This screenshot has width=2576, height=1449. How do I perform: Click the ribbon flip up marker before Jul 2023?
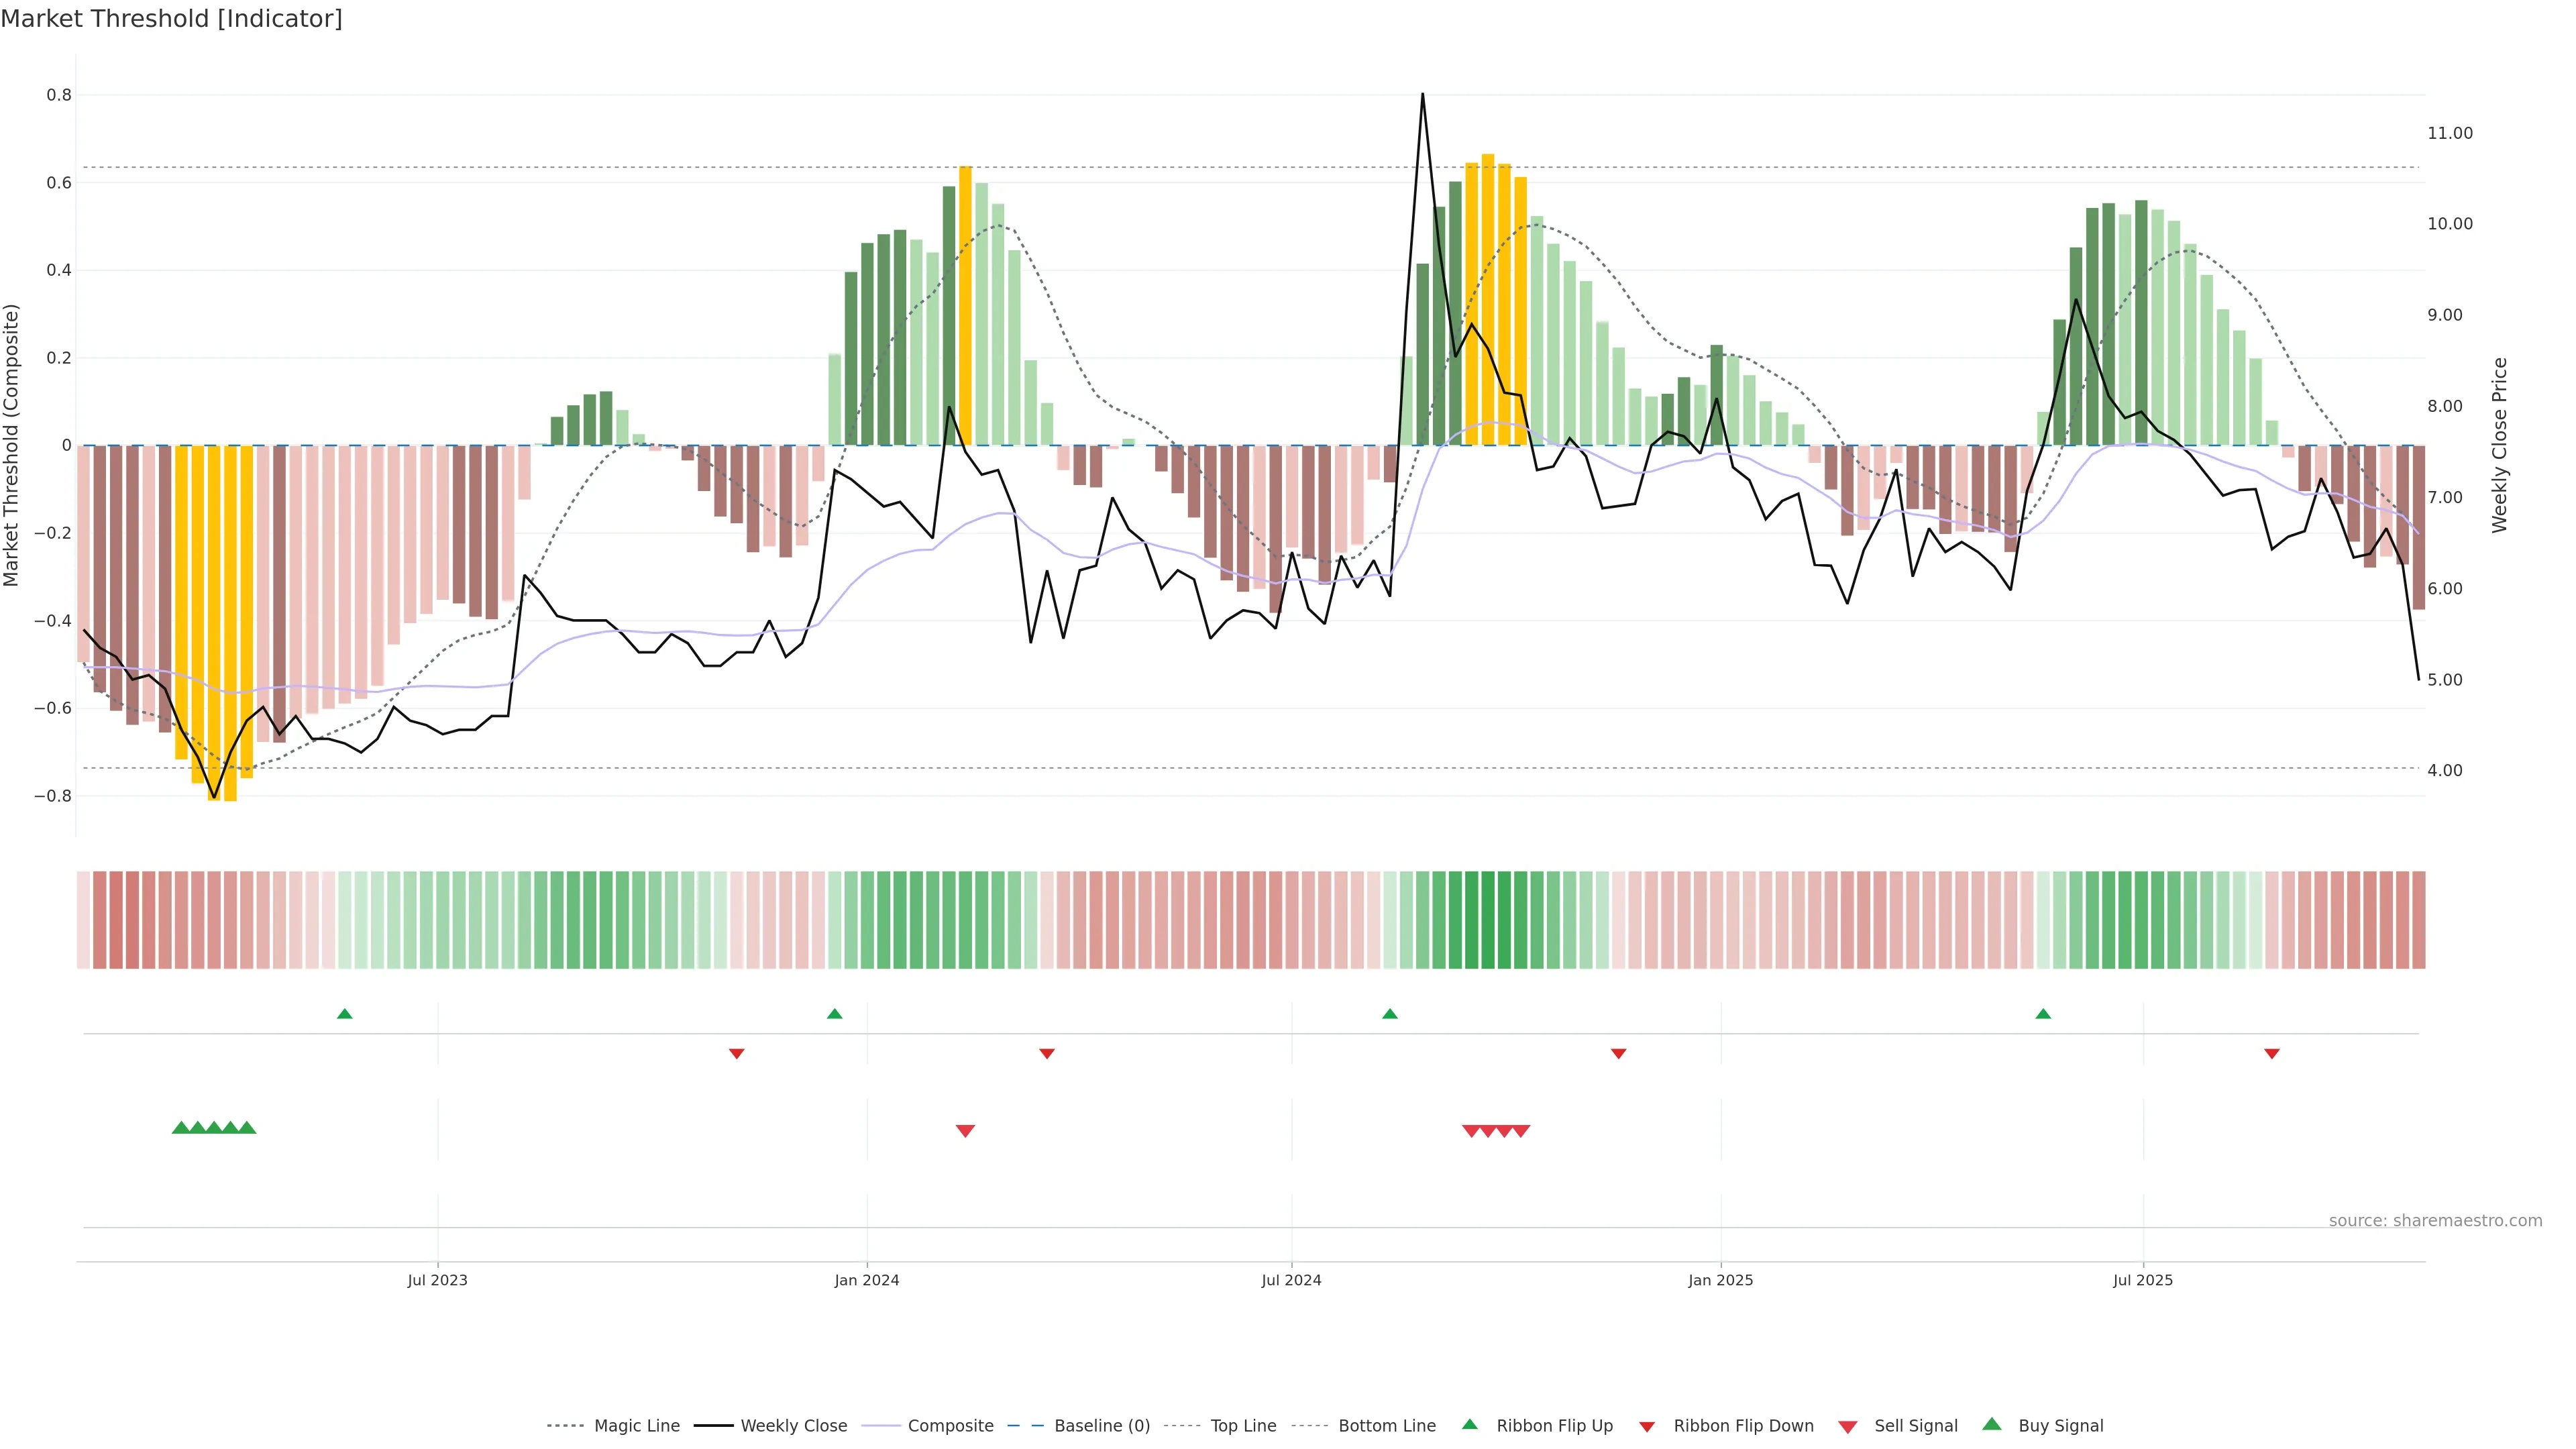[x=345, y=1014]
